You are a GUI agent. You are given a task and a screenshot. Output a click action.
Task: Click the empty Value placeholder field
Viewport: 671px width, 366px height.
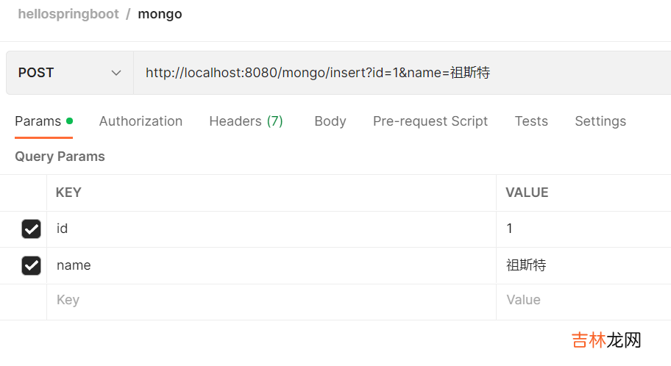583,301
